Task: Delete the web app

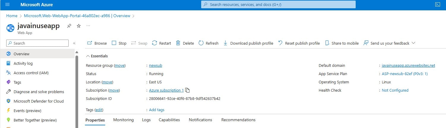Action: click(x=185, y=43)
